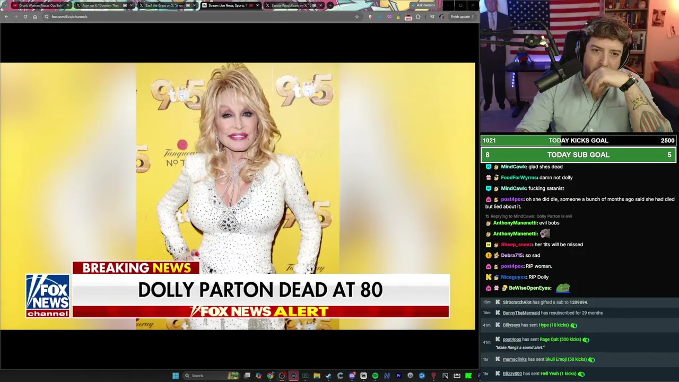Viewport: 679px width, 382px height.
Task: Switch to the Drunk Woman Passes Out tab
Action: pos(41,5)
